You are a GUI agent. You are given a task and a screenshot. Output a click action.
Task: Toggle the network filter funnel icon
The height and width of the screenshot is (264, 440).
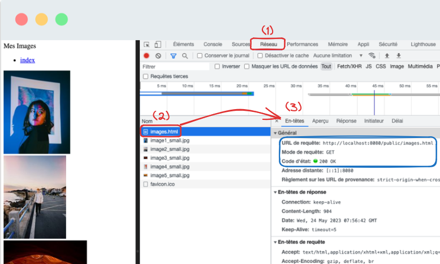click(x=174, y=56)
